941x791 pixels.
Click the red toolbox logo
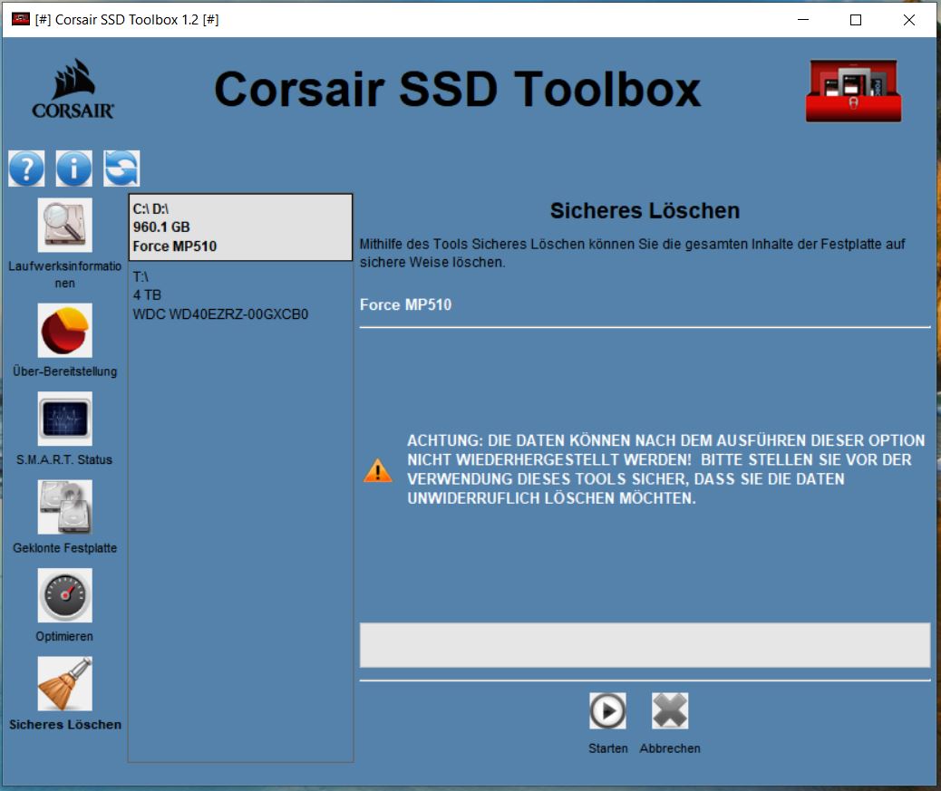pos(853,91)
